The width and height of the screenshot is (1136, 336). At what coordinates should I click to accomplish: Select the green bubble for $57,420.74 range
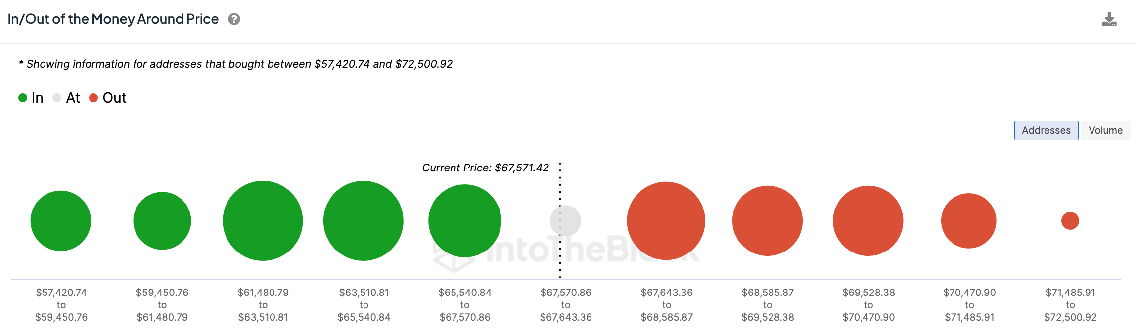tap(61, 221)
